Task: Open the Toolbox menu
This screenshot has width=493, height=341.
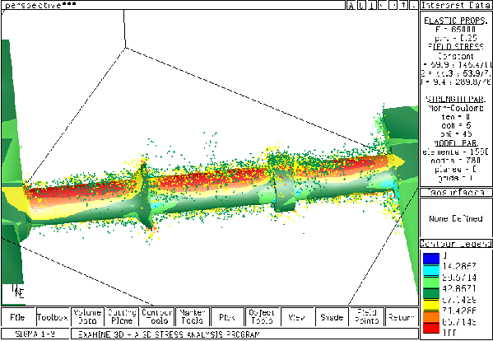Action: (53, 317)
